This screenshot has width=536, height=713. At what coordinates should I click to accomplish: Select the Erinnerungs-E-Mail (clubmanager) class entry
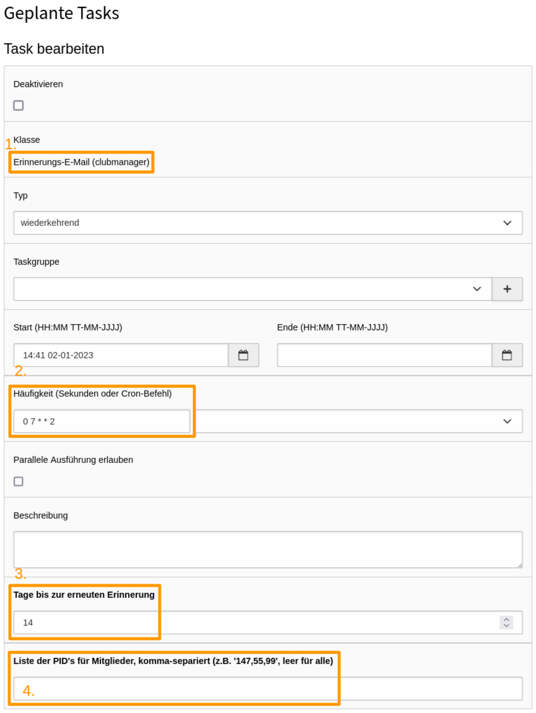click(x=80, y=162)
